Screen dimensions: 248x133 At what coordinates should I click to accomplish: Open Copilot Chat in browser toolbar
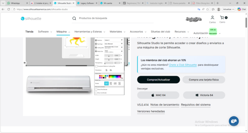click(x=242, y=9)
